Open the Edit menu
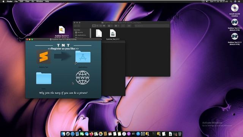Viewport: 243px width, 137px height. tap(21, 2)
